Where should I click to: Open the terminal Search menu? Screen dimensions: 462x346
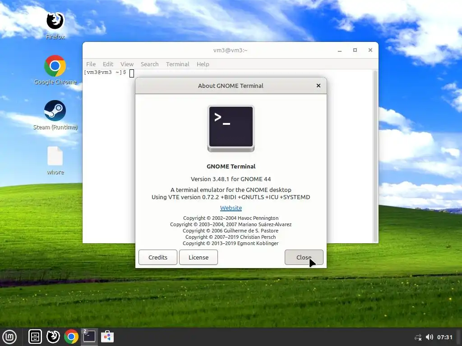tap(149, 64)
